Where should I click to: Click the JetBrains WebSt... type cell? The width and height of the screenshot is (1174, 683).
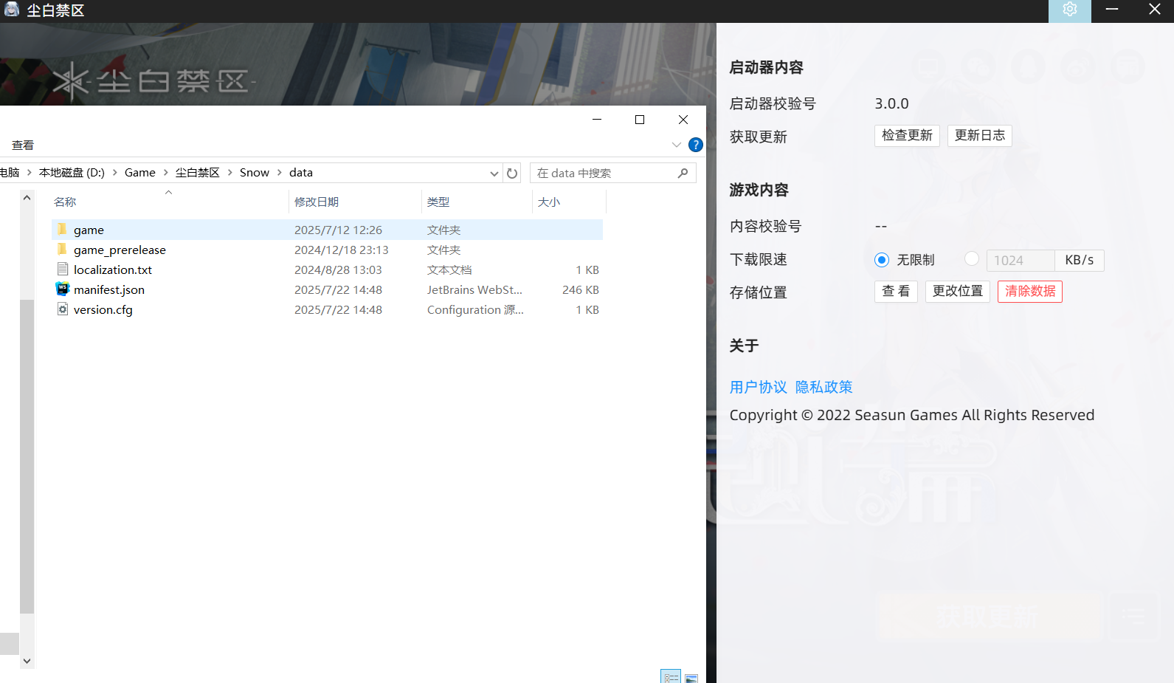click(x=474, y=290)
